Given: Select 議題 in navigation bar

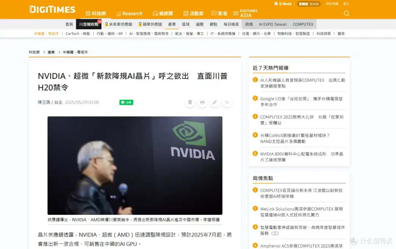Looking at the screenshot, I should 199,24.
